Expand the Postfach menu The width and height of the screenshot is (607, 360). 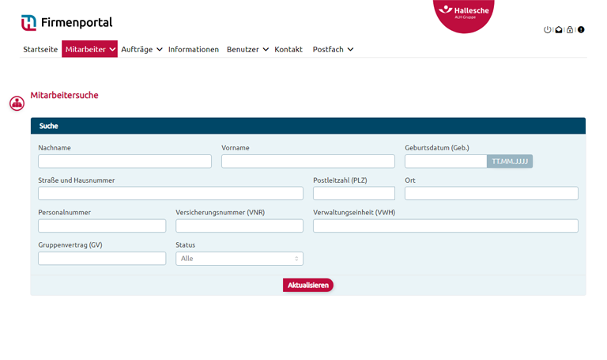coord(333,49)
